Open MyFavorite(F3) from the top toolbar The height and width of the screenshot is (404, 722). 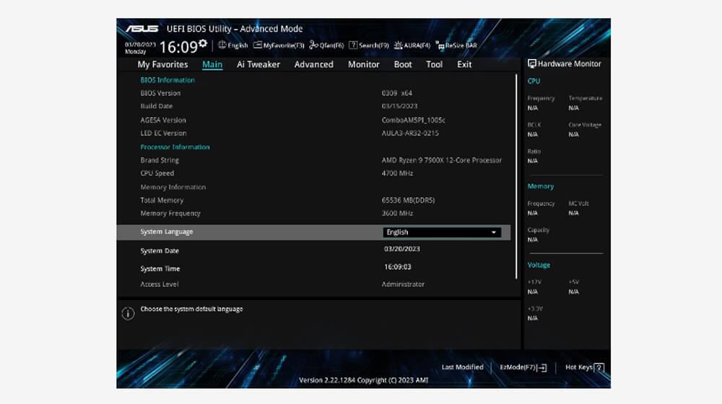(x=279, y=45)
